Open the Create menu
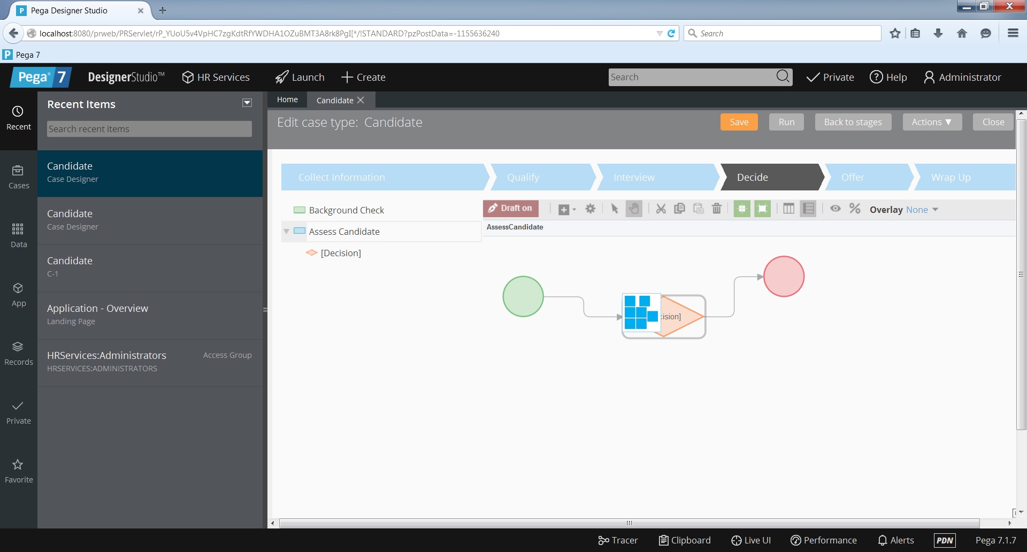 click(363, 77)
